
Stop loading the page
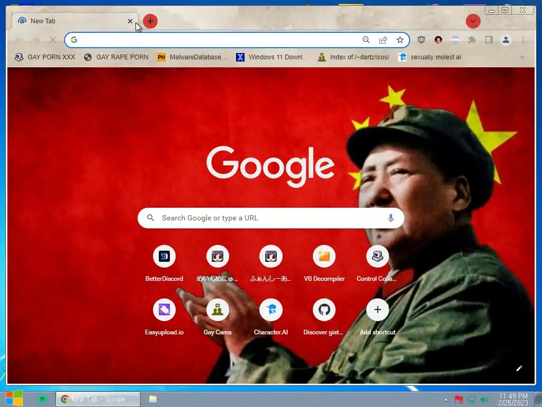coord(52,40)
